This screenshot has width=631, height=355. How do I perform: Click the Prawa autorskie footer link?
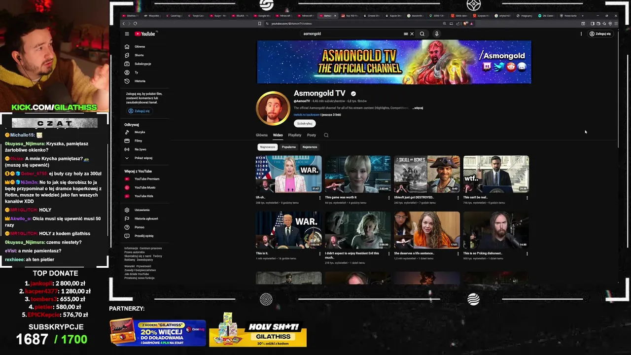coord(134,252)
